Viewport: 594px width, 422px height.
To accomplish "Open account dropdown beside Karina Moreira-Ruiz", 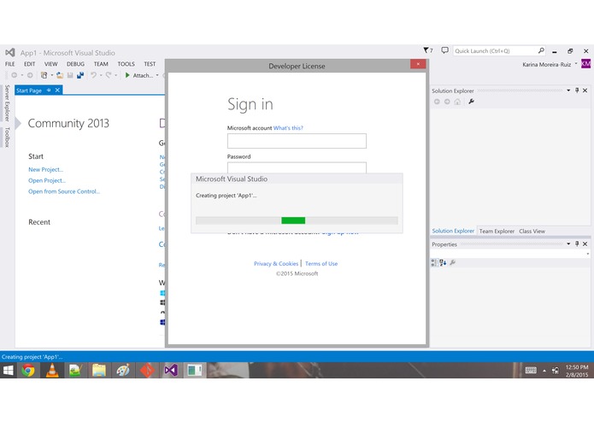I will click(576, 63).
